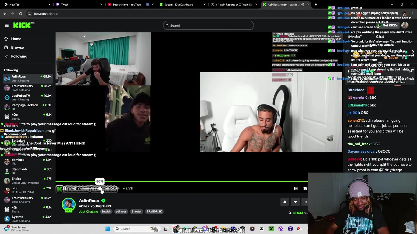Image resolution: width=417 pixels, height=234 pixels.
Task: Open the Just Chatting category link
Action: pos(88,212)
